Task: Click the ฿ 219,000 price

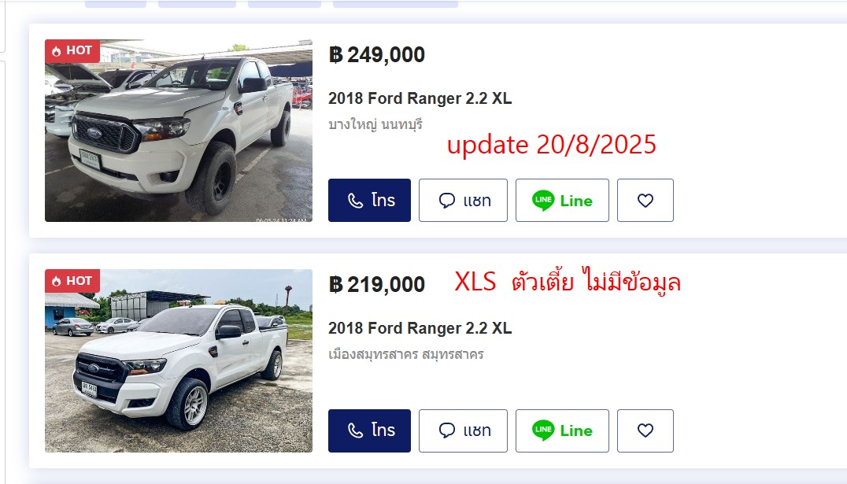Action: 377,284
